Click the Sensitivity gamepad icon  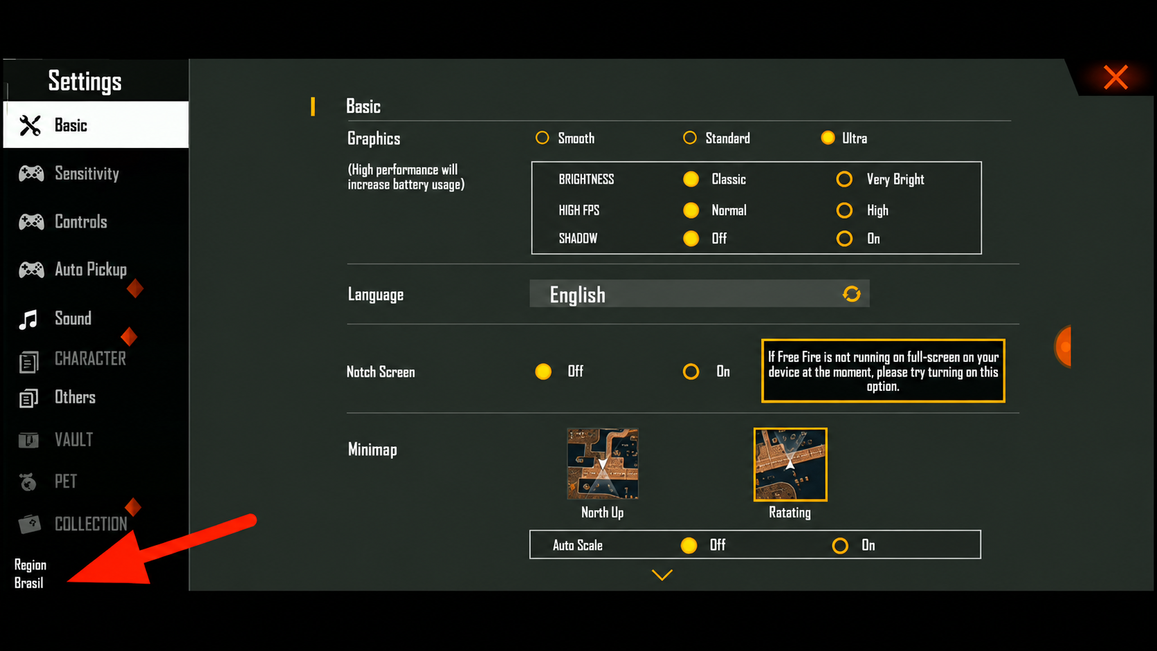pyautogui.click(x=31, y=174)
